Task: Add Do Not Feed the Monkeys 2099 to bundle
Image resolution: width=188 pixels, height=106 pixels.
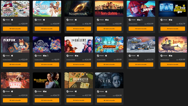Action: tap(173, 29)
